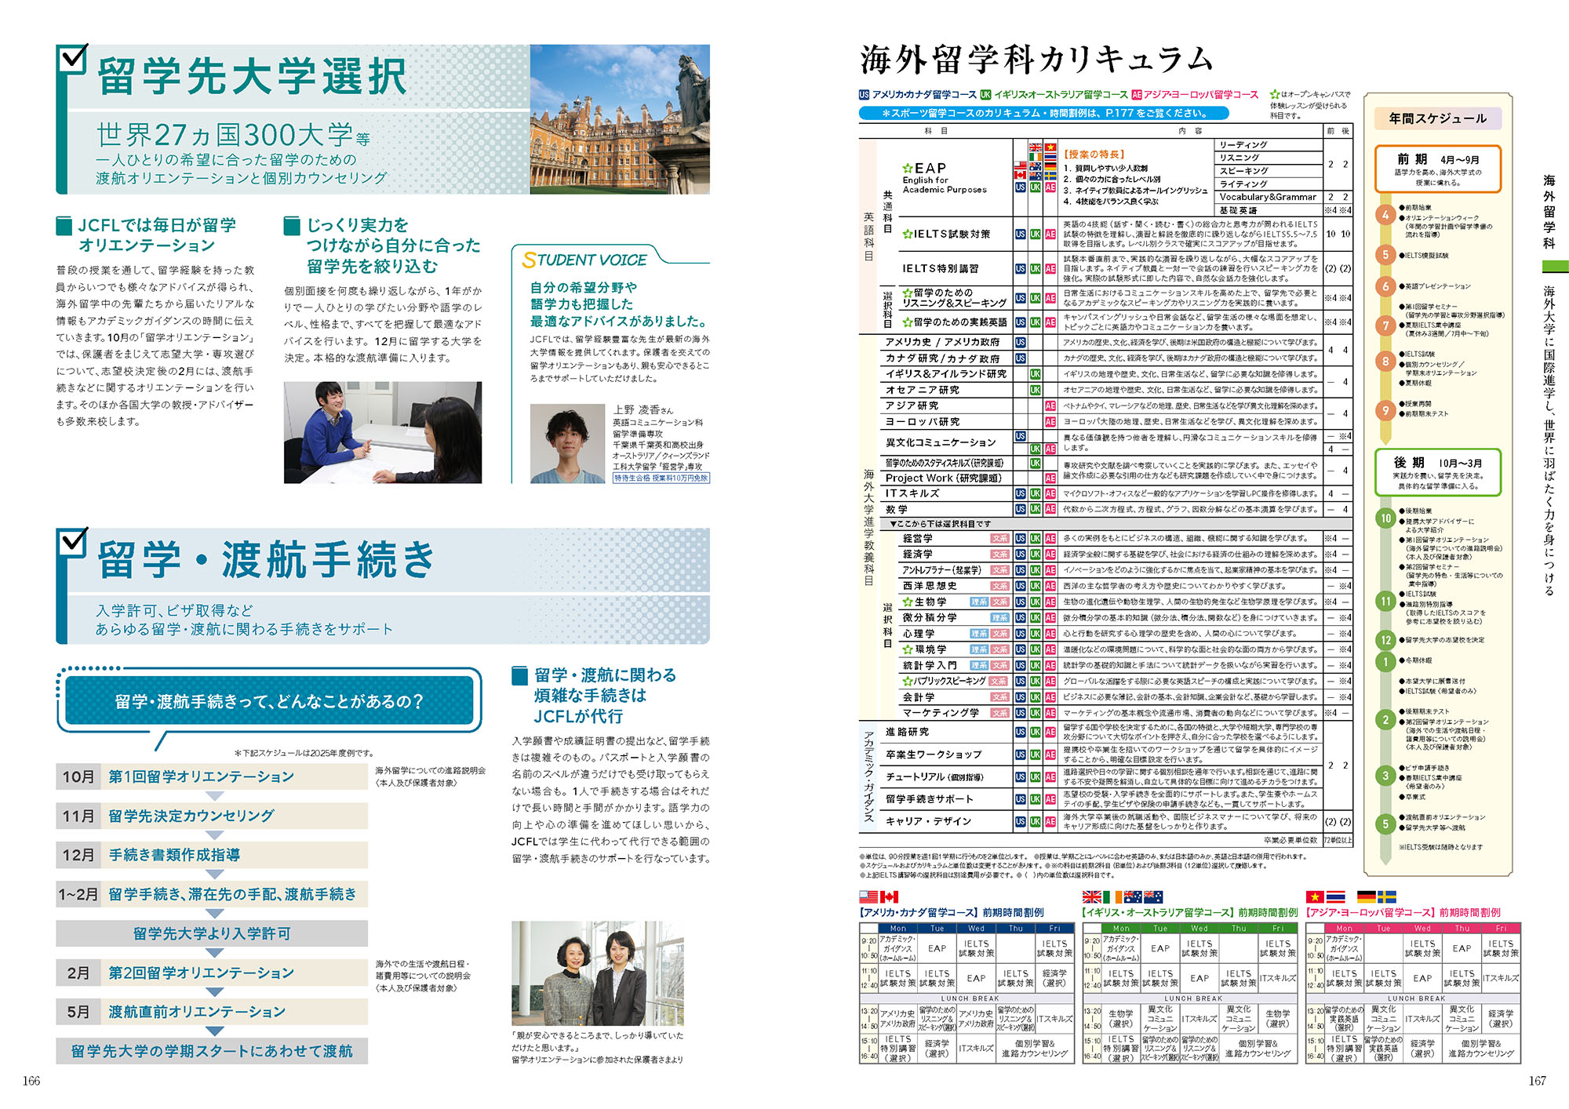Viewport: 1569px width, 1109px height.
Task: Click the Vietnam flag above Asia-Europe timetable
Action: [1314, 896]
